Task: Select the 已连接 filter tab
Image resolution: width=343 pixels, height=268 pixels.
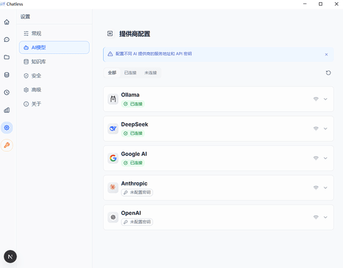Action: coord(130,73)
